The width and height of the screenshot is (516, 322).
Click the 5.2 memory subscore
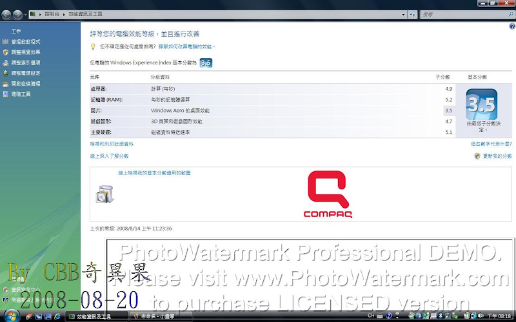[x=448, y=100]
